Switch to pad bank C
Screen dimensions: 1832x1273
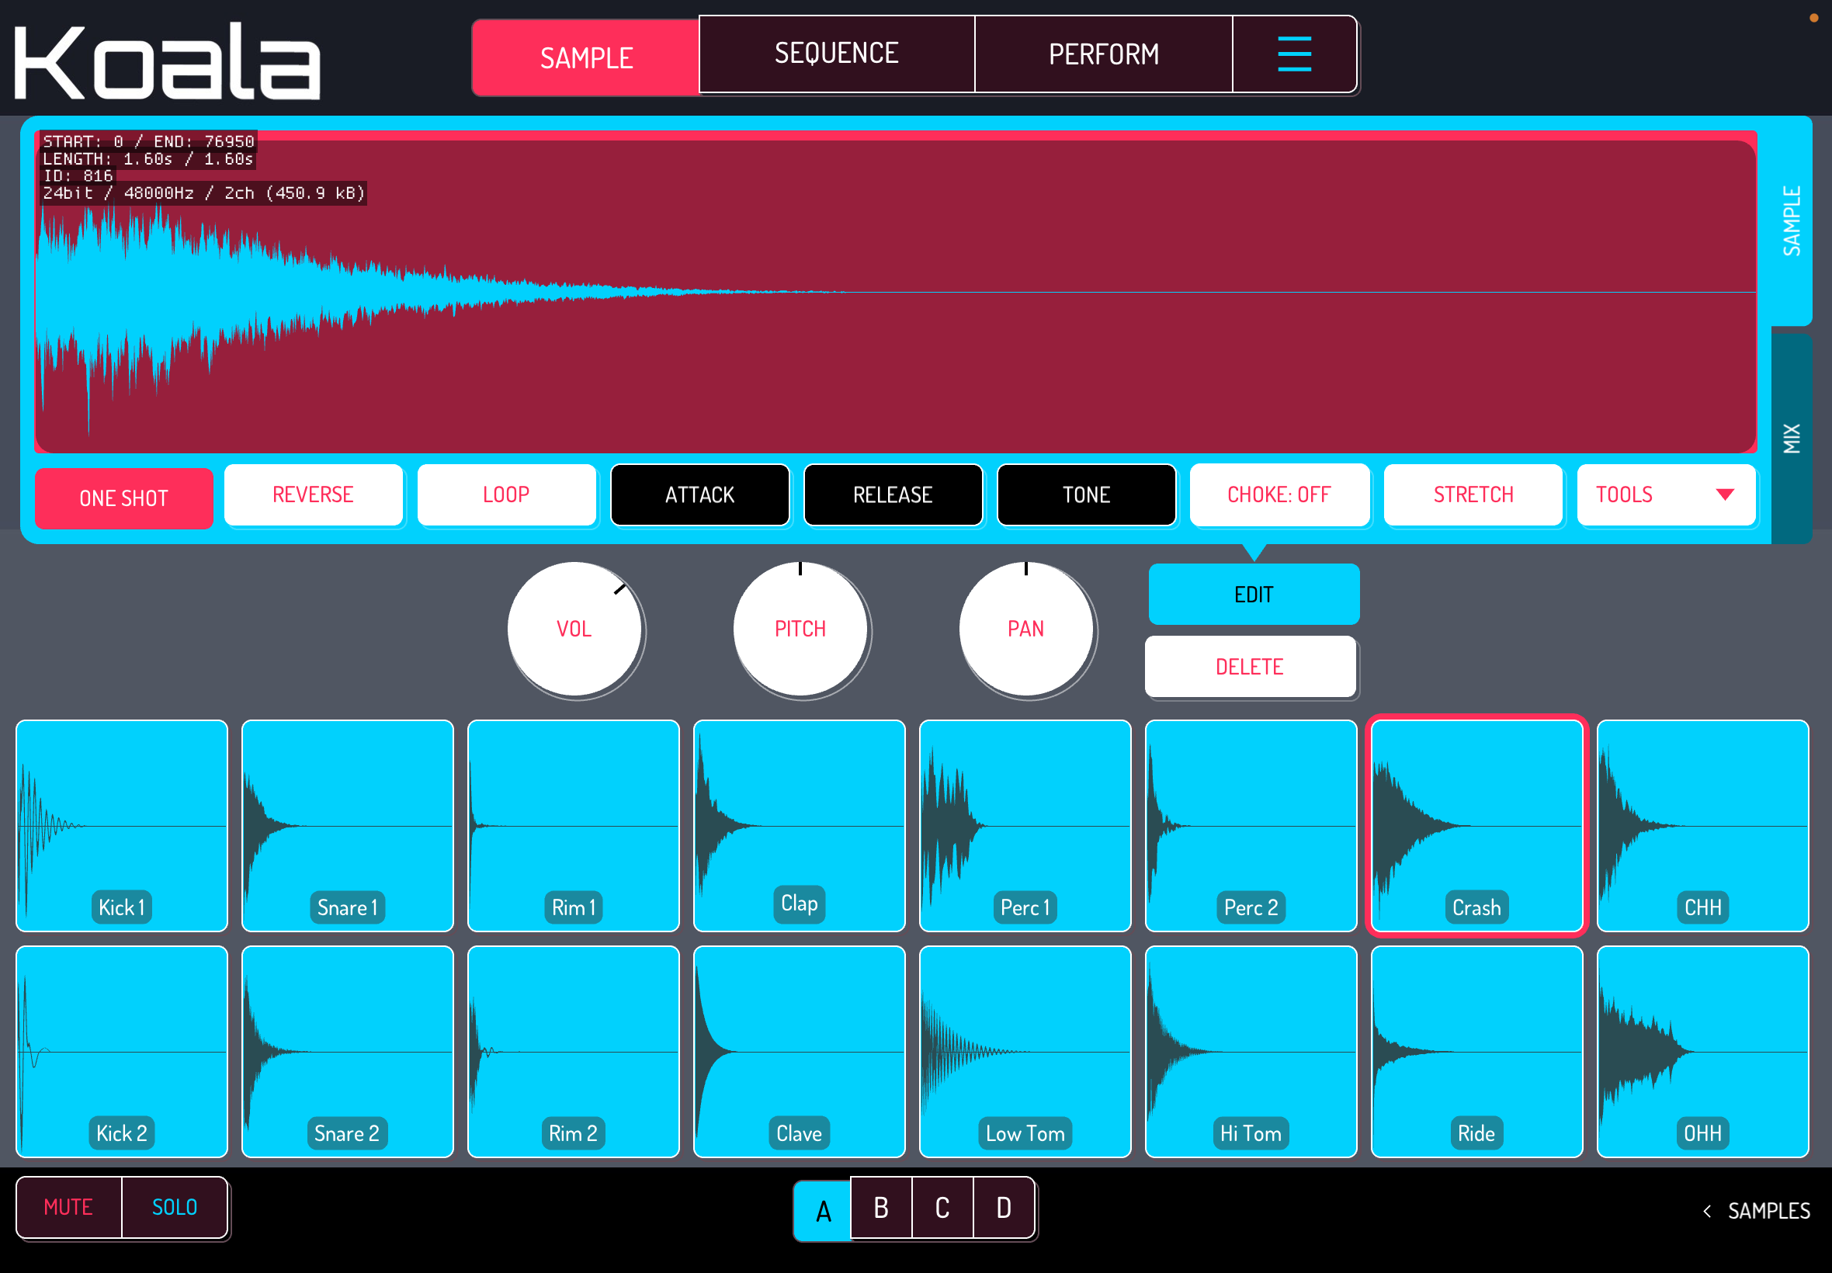pyautogui.click(x=942, y=1208)
